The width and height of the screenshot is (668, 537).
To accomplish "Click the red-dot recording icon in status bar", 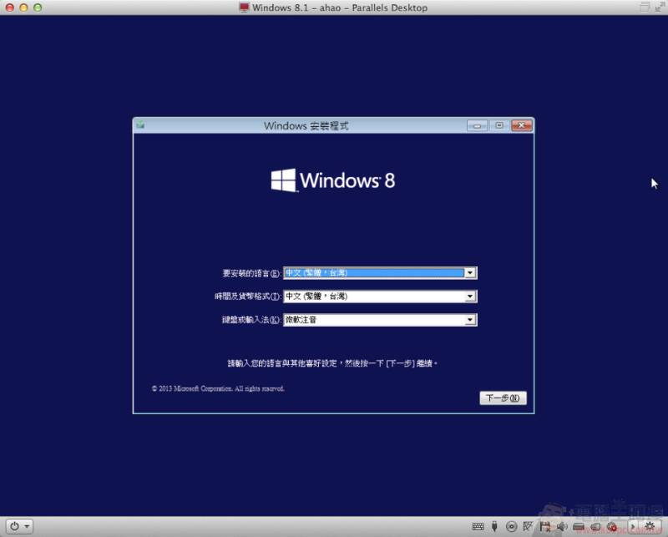I will 612,527.
